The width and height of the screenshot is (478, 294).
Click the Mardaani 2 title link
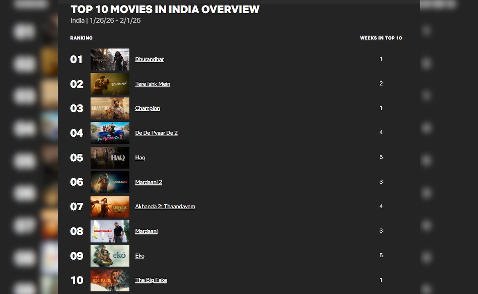point(149,182)
